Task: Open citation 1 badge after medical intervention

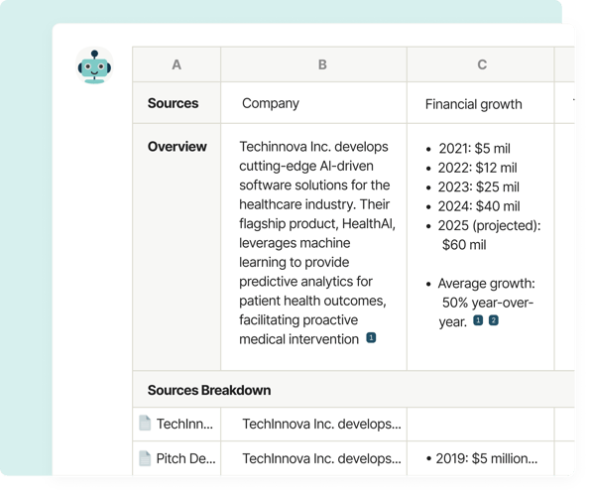Action: (x=371, y=337)
